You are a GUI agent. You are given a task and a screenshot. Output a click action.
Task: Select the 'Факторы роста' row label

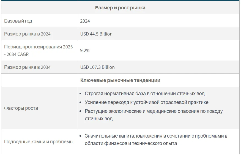(x=21, y=108)
